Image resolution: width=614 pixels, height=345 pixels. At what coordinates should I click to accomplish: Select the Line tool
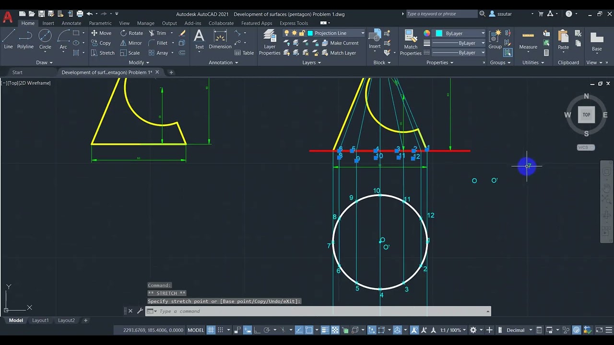[x=8, y=39]
